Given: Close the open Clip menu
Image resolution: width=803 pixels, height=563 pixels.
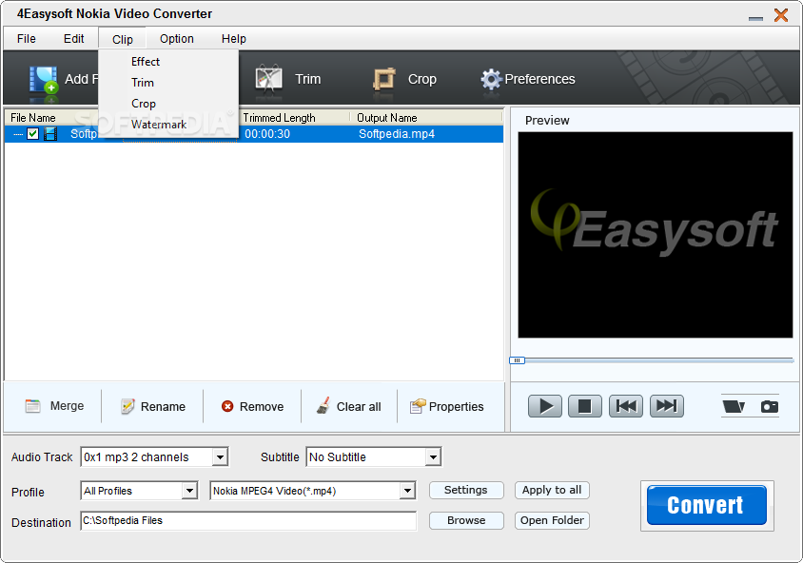Looking at the screenshot, I should 123,39.
